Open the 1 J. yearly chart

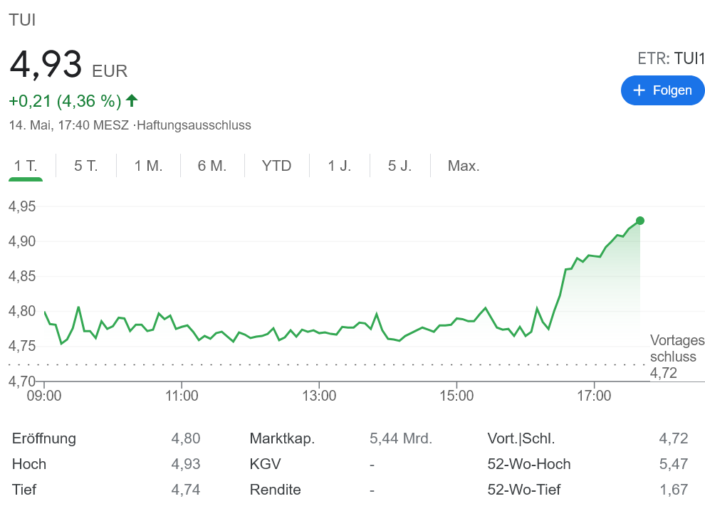tap(340, 166)
